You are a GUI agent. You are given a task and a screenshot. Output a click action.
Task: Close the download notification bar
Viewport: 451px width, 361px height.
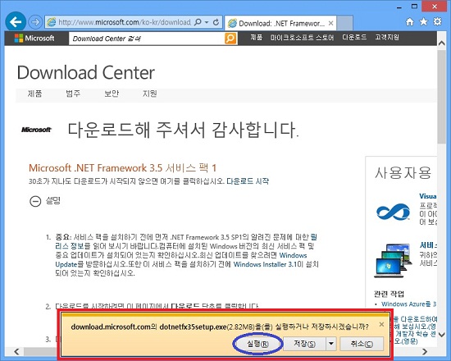coord(381,324)
